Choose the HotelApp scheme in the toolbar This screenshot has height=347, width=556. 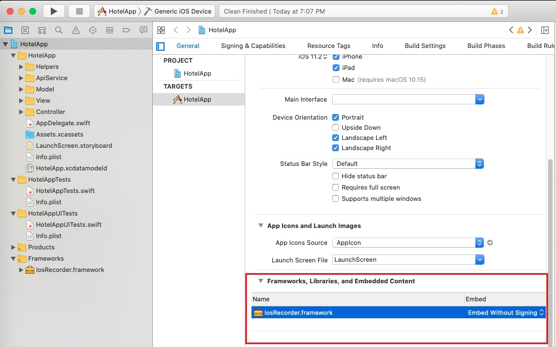[117, 11]
